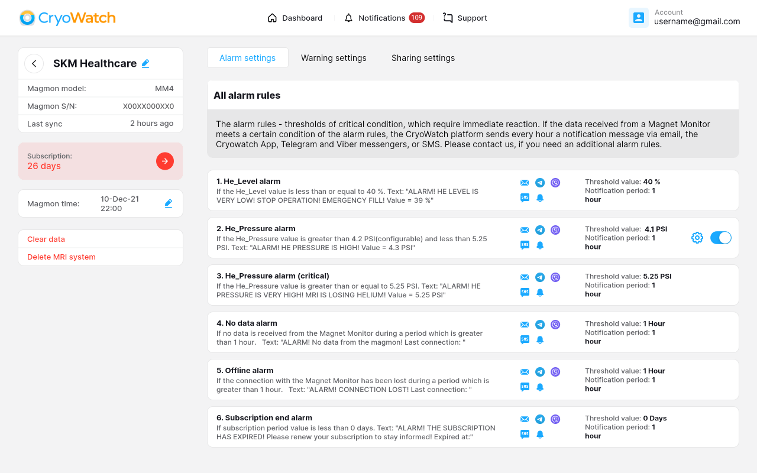The image size is (757, 473).
Task: Open subscription details with the red arrow button
Action: pyautogui.click(x=165, y=161)
